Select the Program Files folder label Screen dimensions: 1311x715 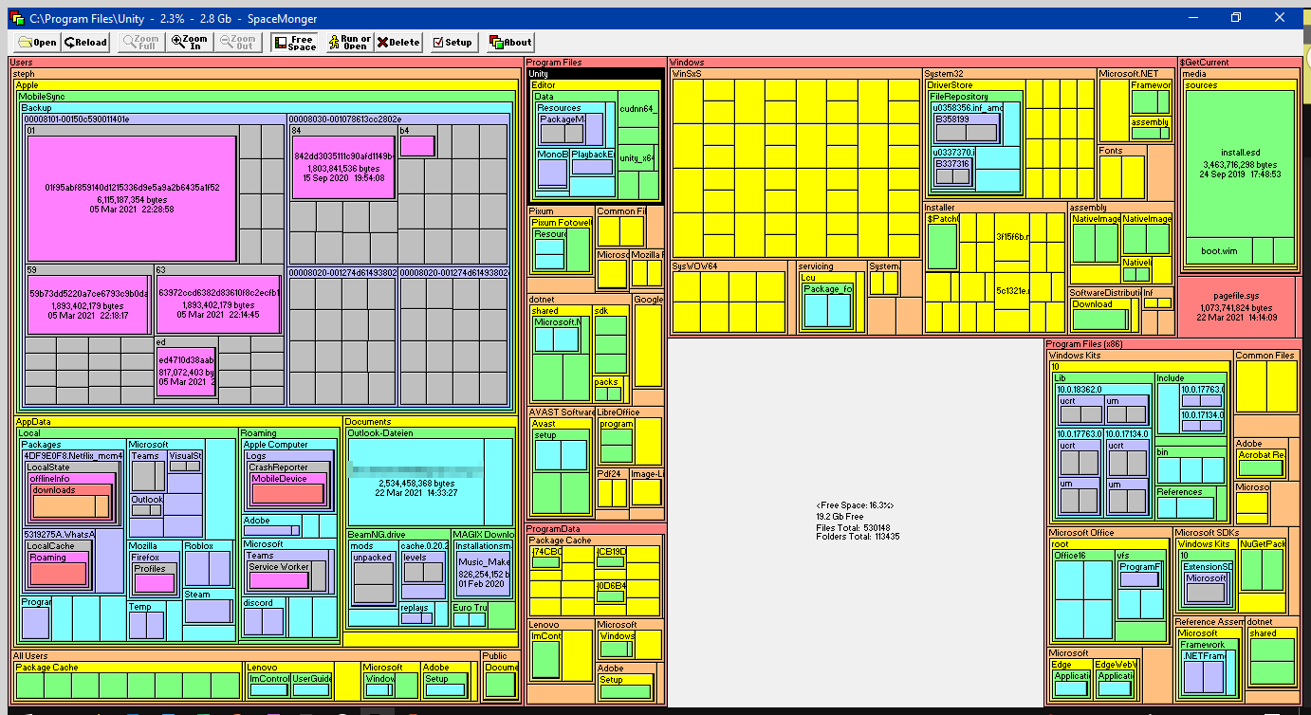tap(554, 63)
